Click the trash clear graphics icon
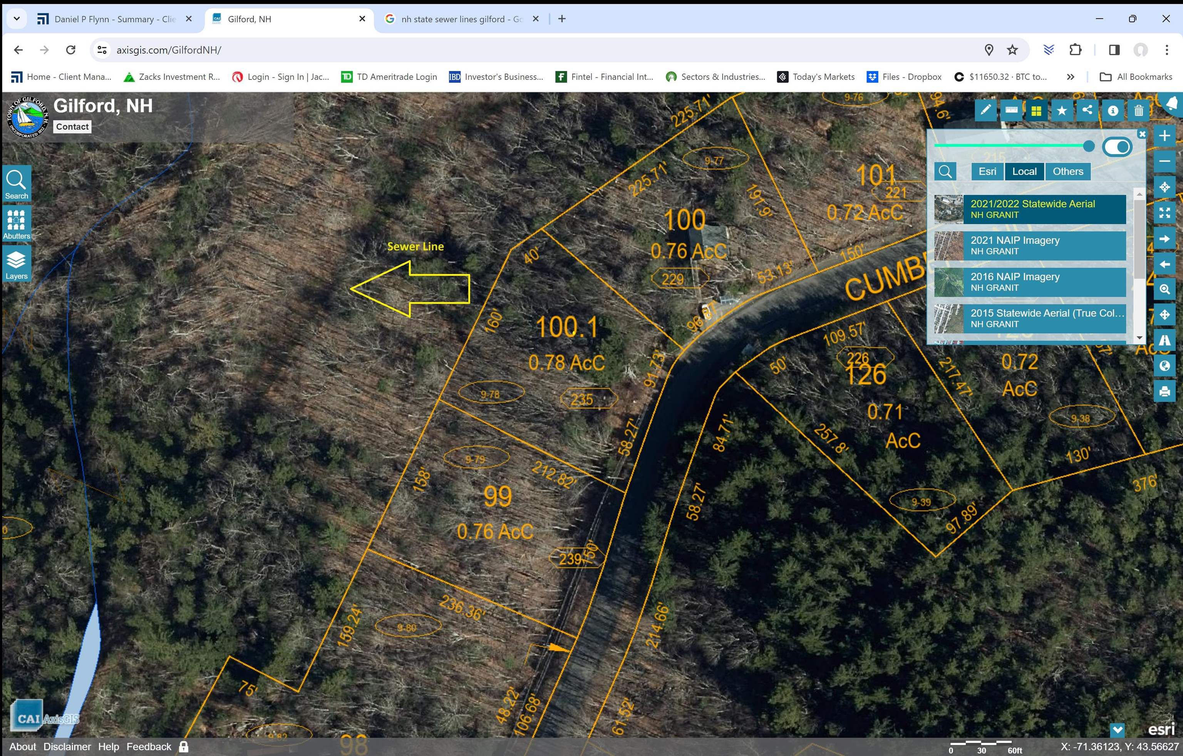Image resolution: width=1183 pixels, height=756 pixels. [1138, 111]
